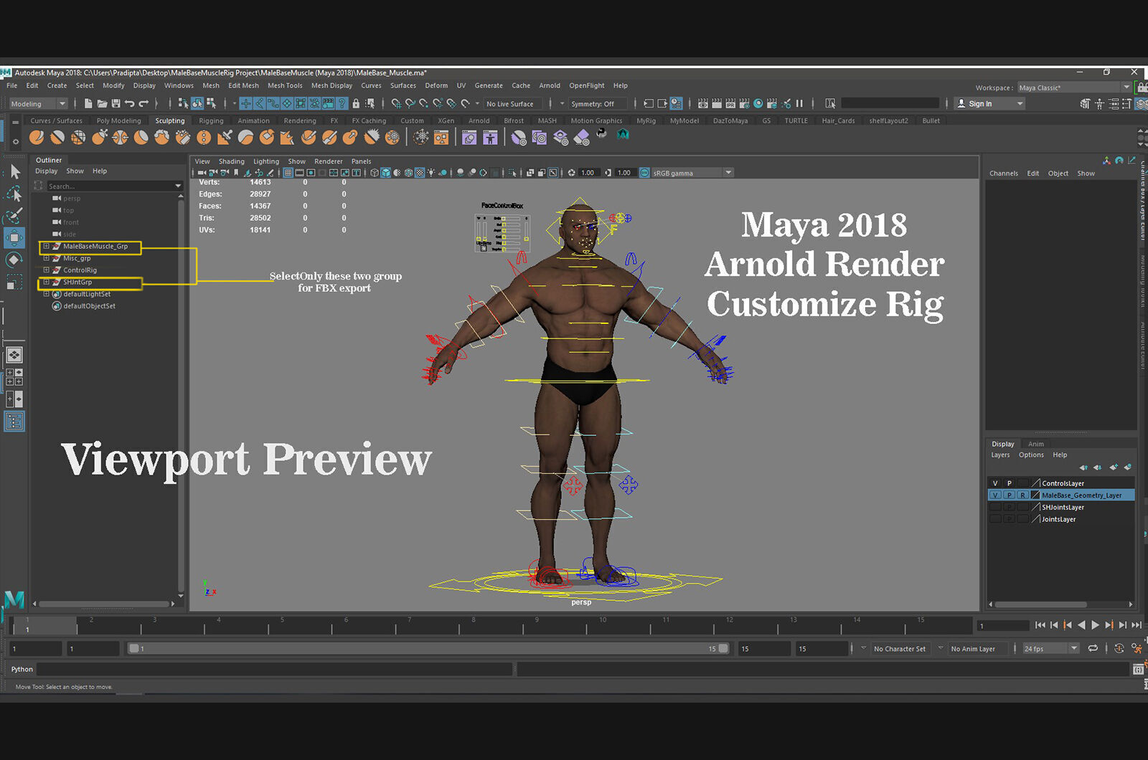Choose the Rotate tool in the toolbox
Screen dimensions: 1148x760
[14, 260]
